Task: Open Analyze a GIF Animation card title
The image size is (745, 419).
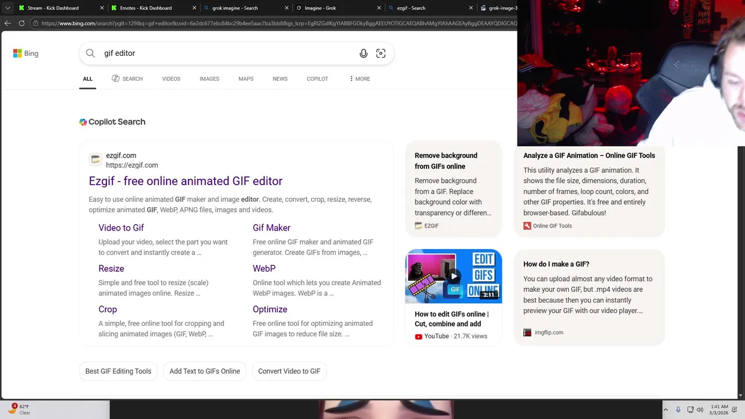Action: [589, 155]
